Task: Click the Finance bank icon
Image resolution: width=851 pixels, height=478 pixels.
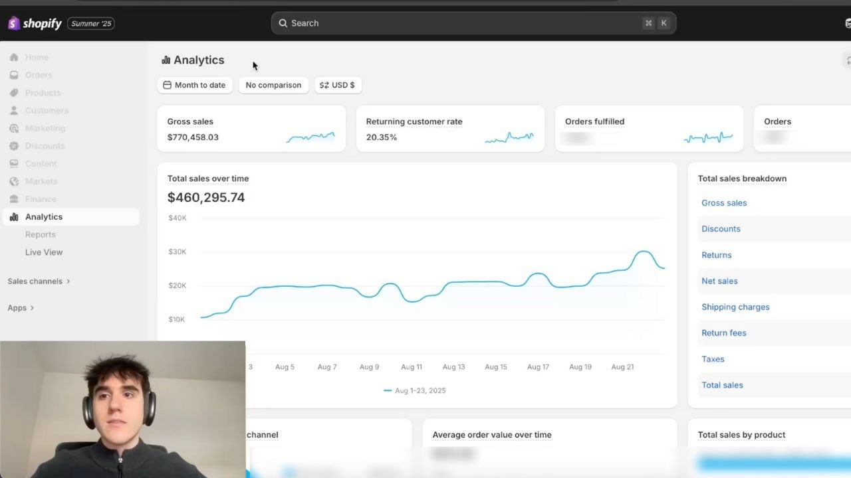Action: pyautogui.click(x=14, y=199)
